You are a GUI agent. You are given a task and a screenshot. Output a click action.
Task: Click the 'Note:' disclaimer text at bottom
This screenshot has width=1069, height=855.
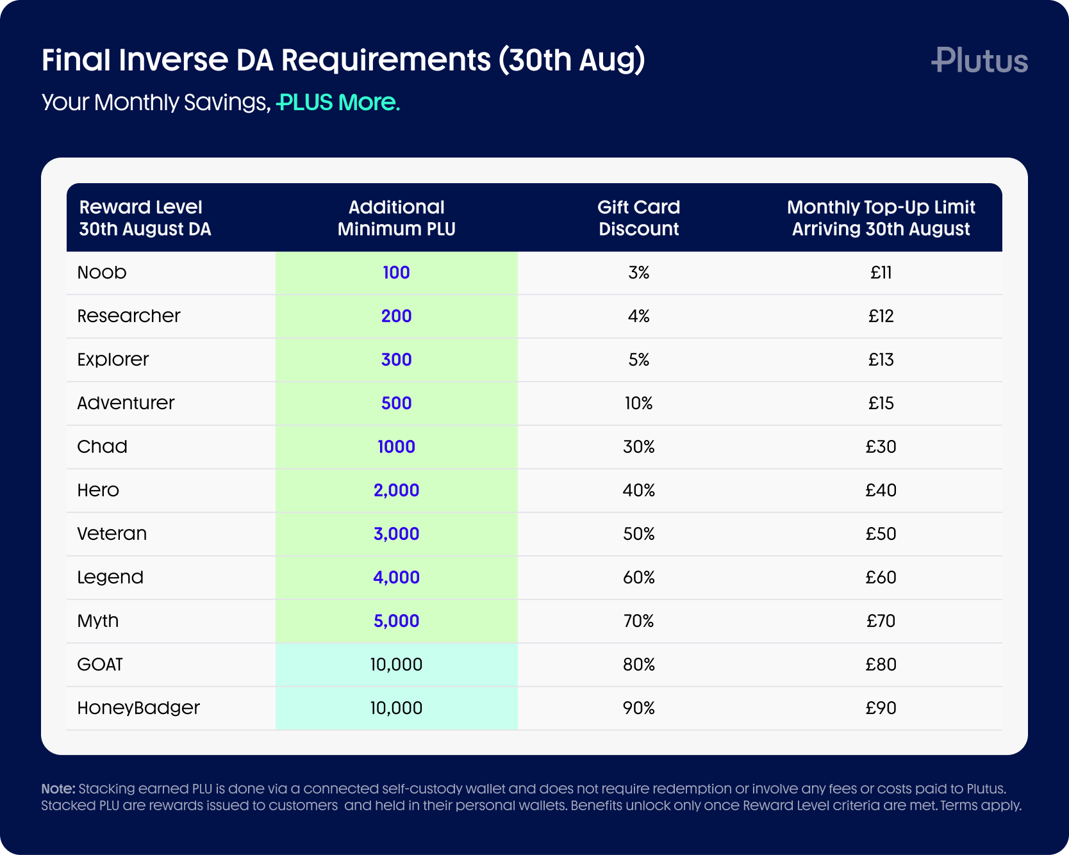click(x=531, y=797)
